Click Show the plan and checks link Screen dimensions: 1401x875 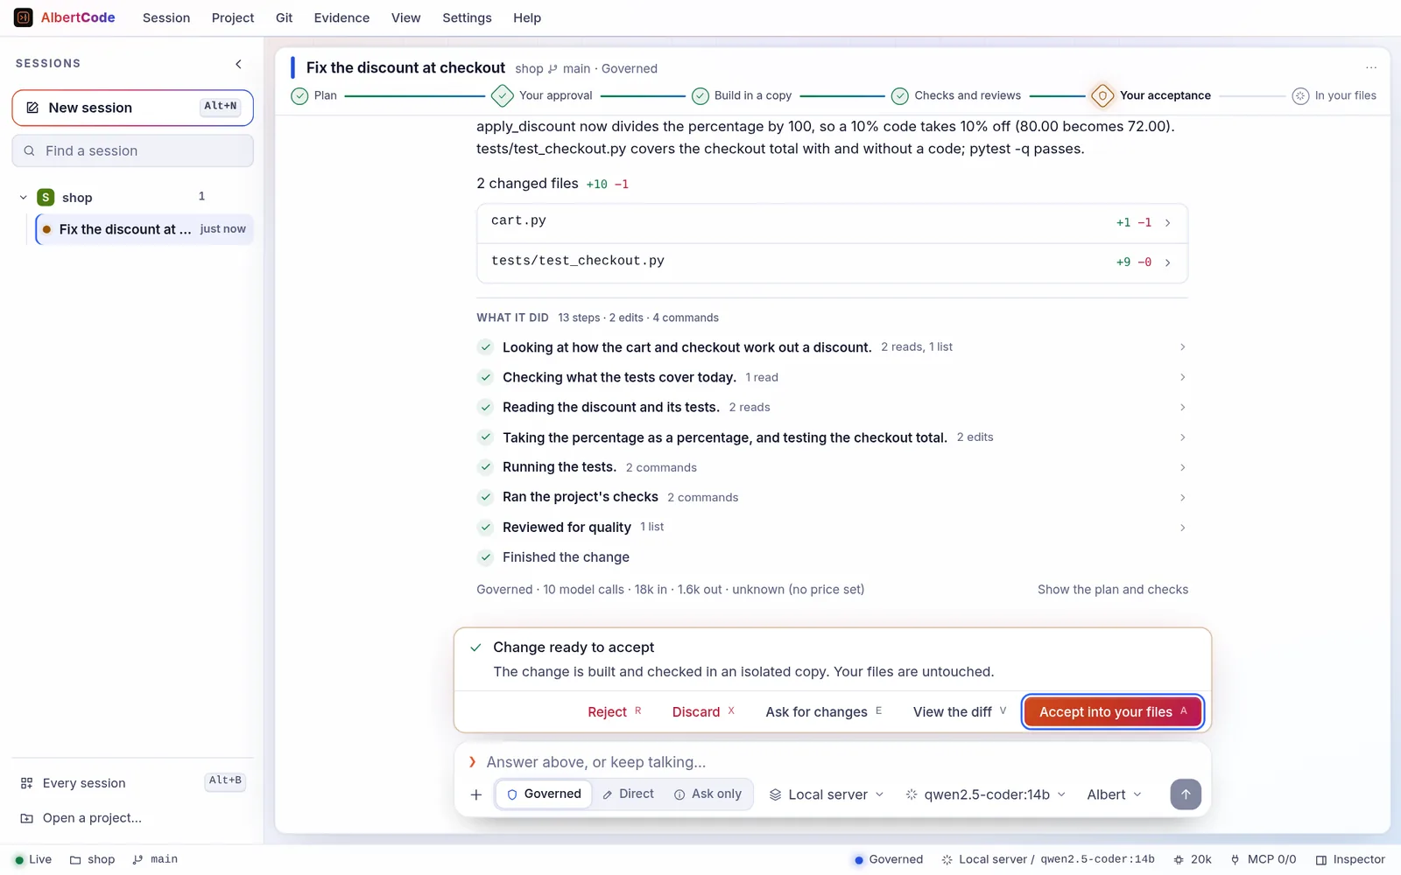(x=1113, y=590)
